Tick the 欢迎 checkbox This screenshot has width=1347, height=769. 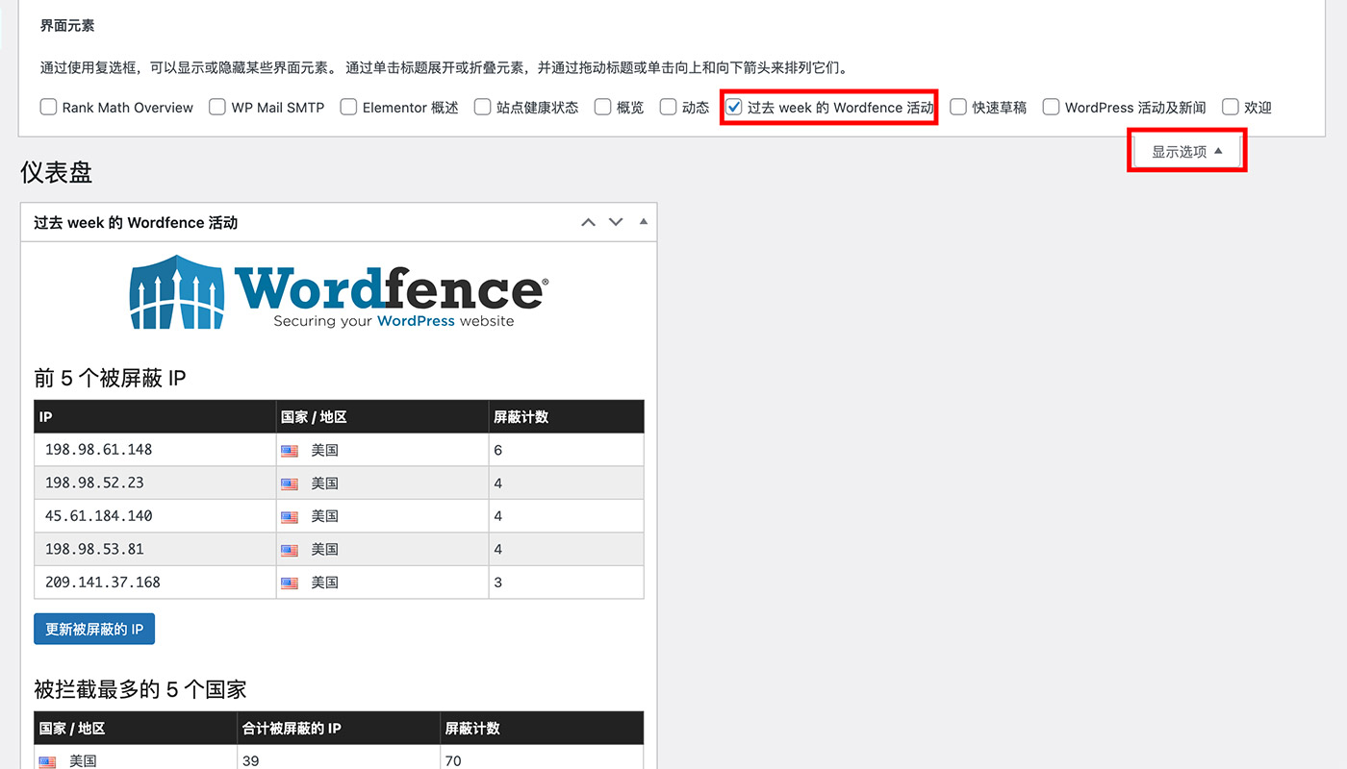click(1230, 107)
